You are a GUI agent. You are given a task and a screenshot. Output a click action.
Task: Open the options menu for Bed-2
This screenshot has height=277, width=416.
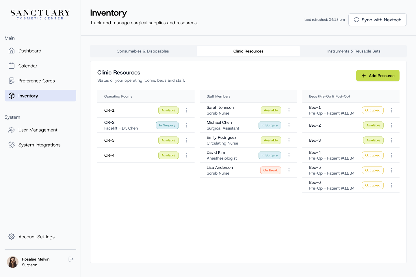click(391, 125)
